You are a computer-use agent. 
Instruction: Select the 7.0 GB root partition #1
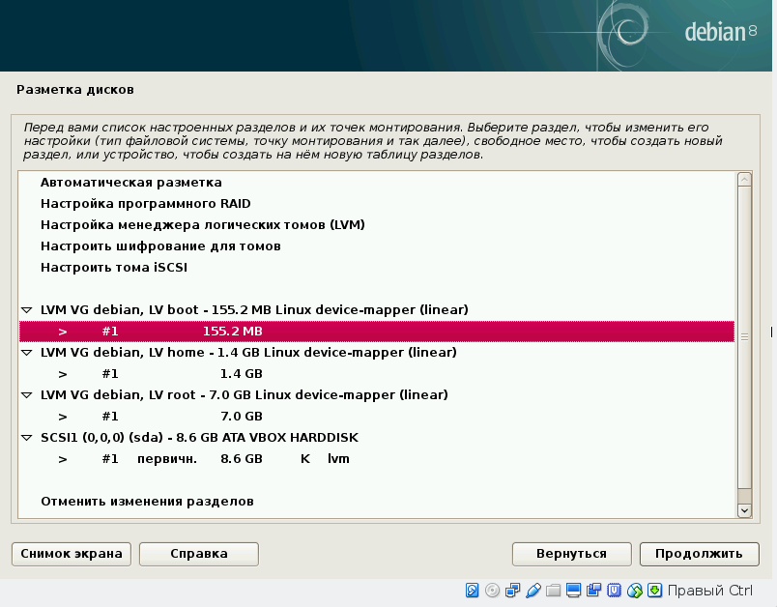point(242,417)
